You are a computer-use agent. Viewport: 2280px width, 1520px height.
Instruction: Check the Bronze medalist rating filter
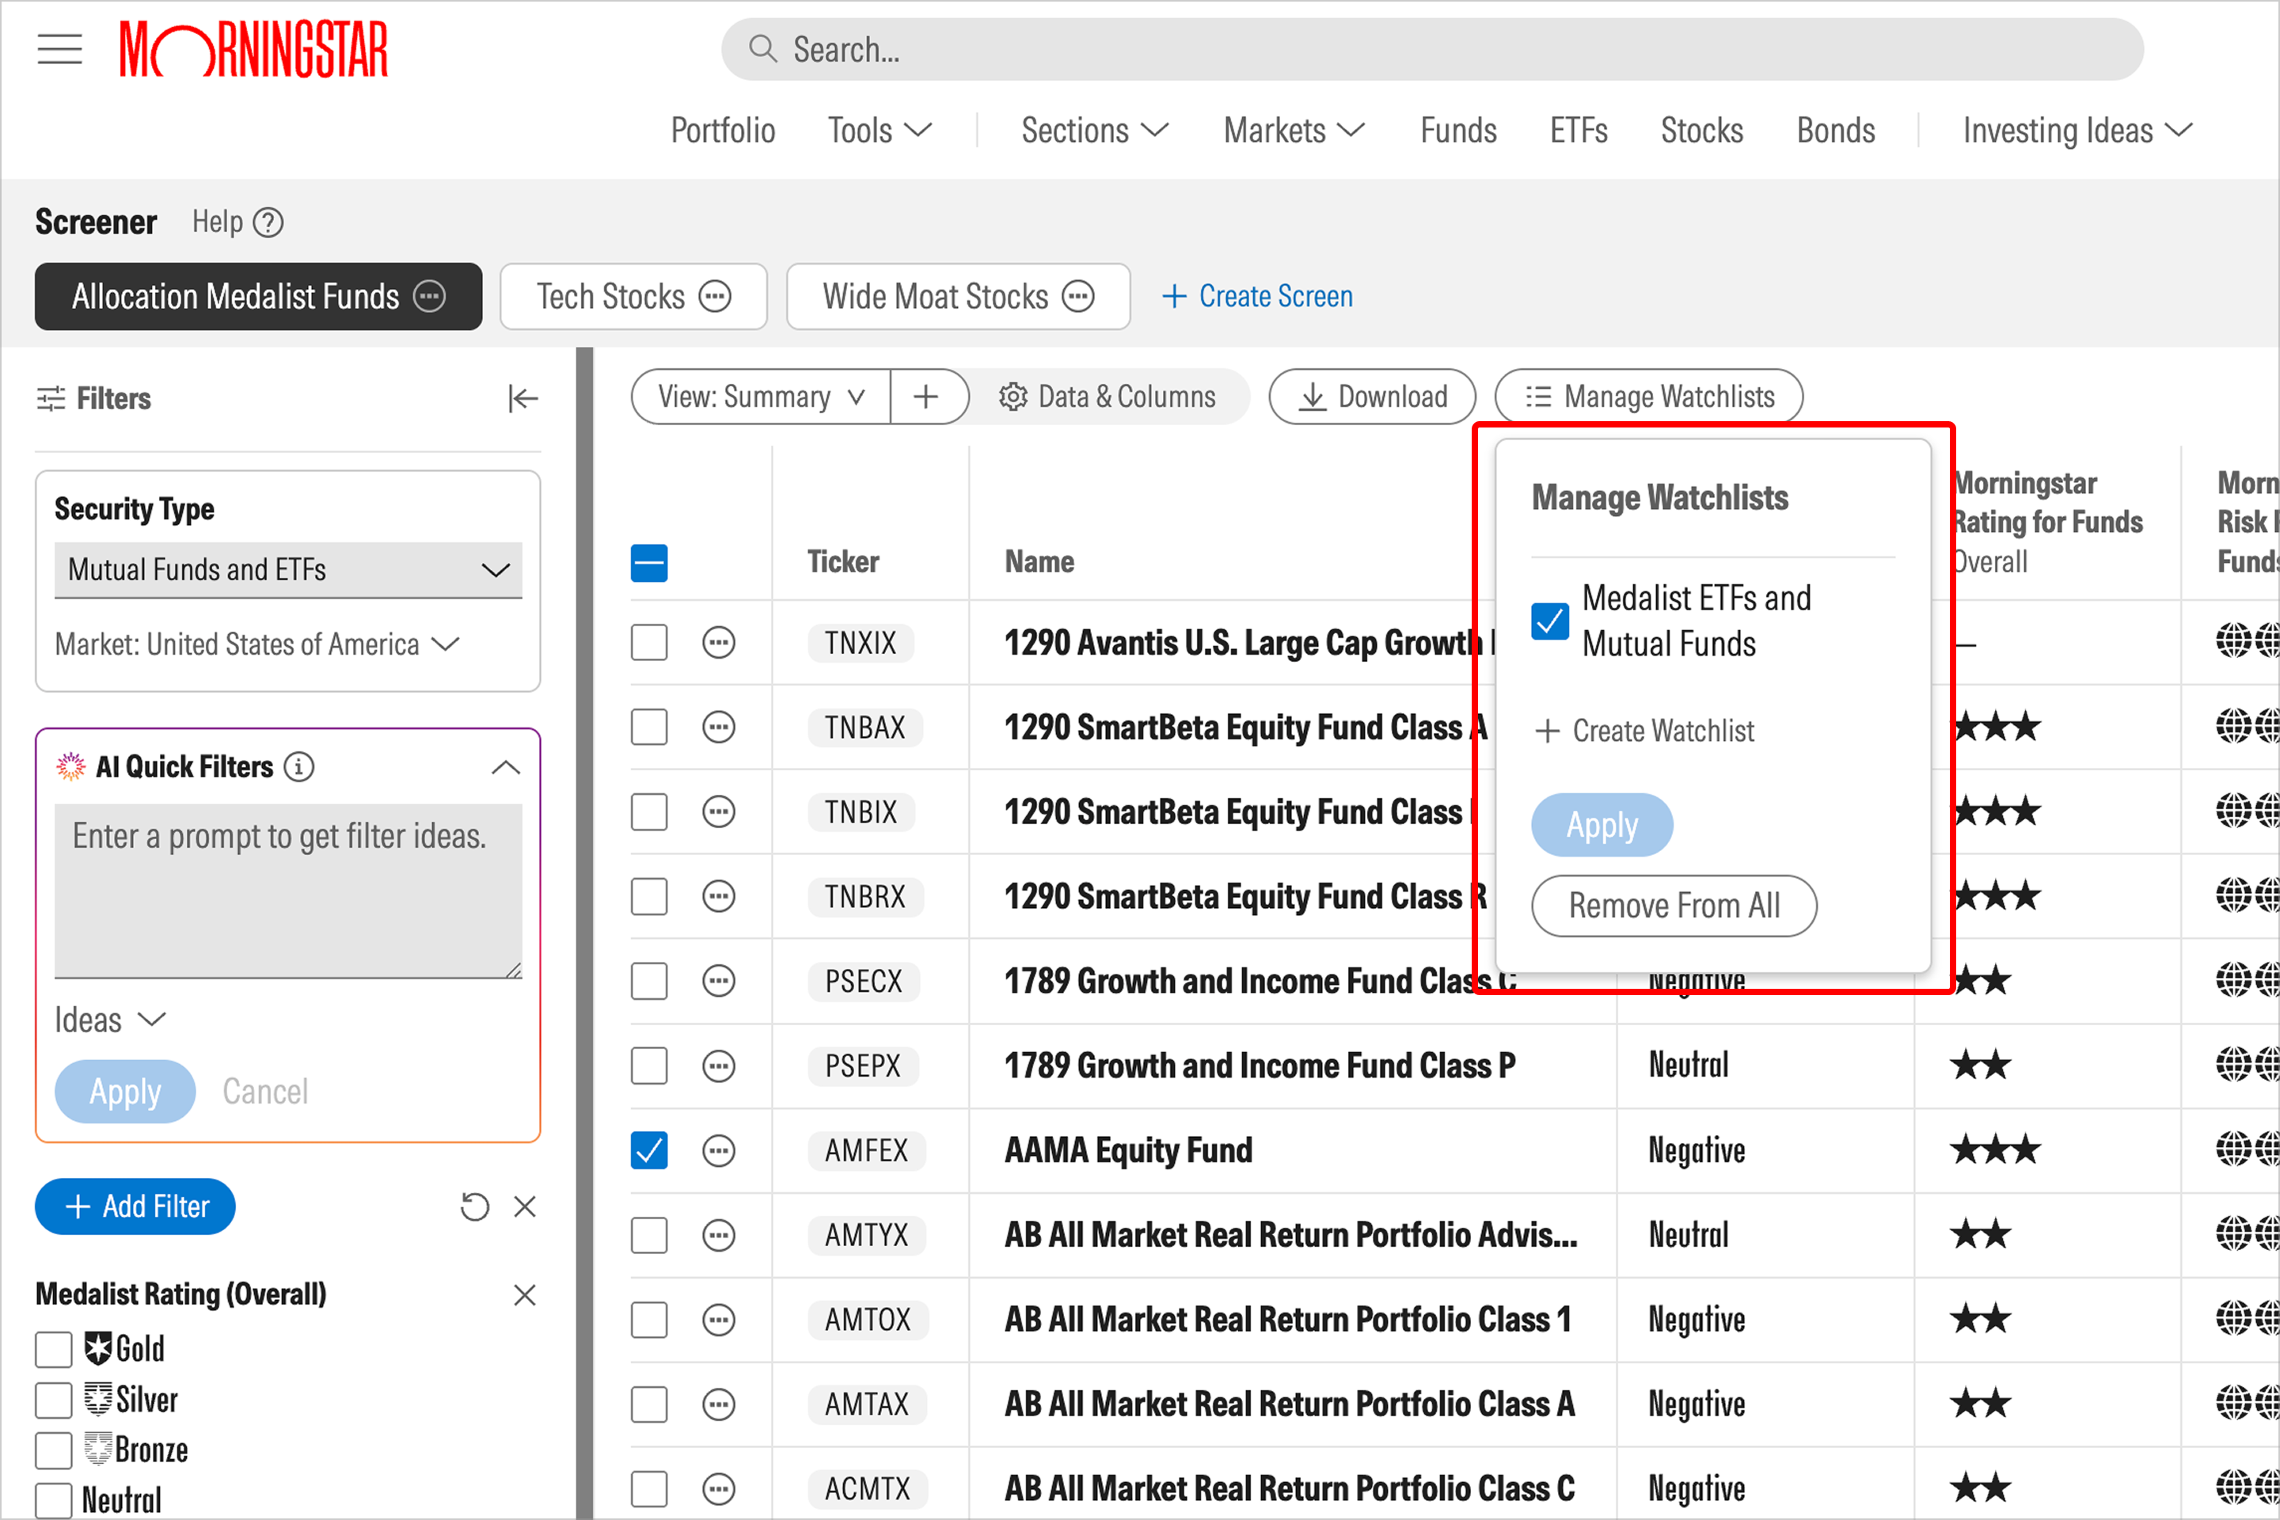tap(53, 1450)
